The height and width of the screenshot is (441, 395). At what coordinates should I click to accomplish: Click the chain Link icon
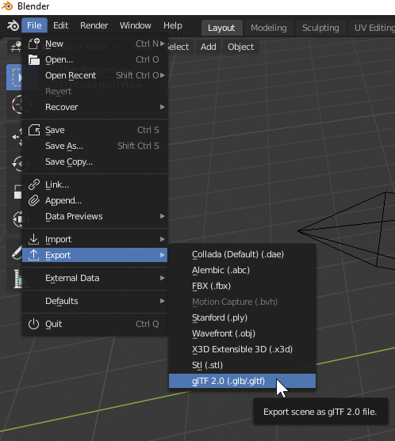pos(34,184)
